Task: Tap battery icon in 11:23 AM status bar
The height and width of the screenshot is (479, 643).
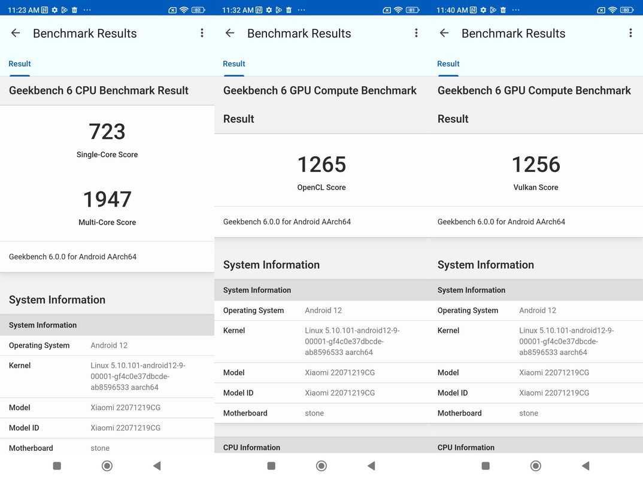Action: (x=198, y=10)
